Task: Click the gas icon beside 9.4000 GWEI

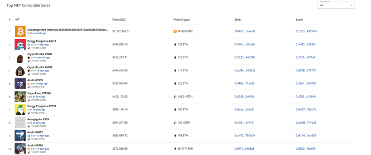Action: 28,139
